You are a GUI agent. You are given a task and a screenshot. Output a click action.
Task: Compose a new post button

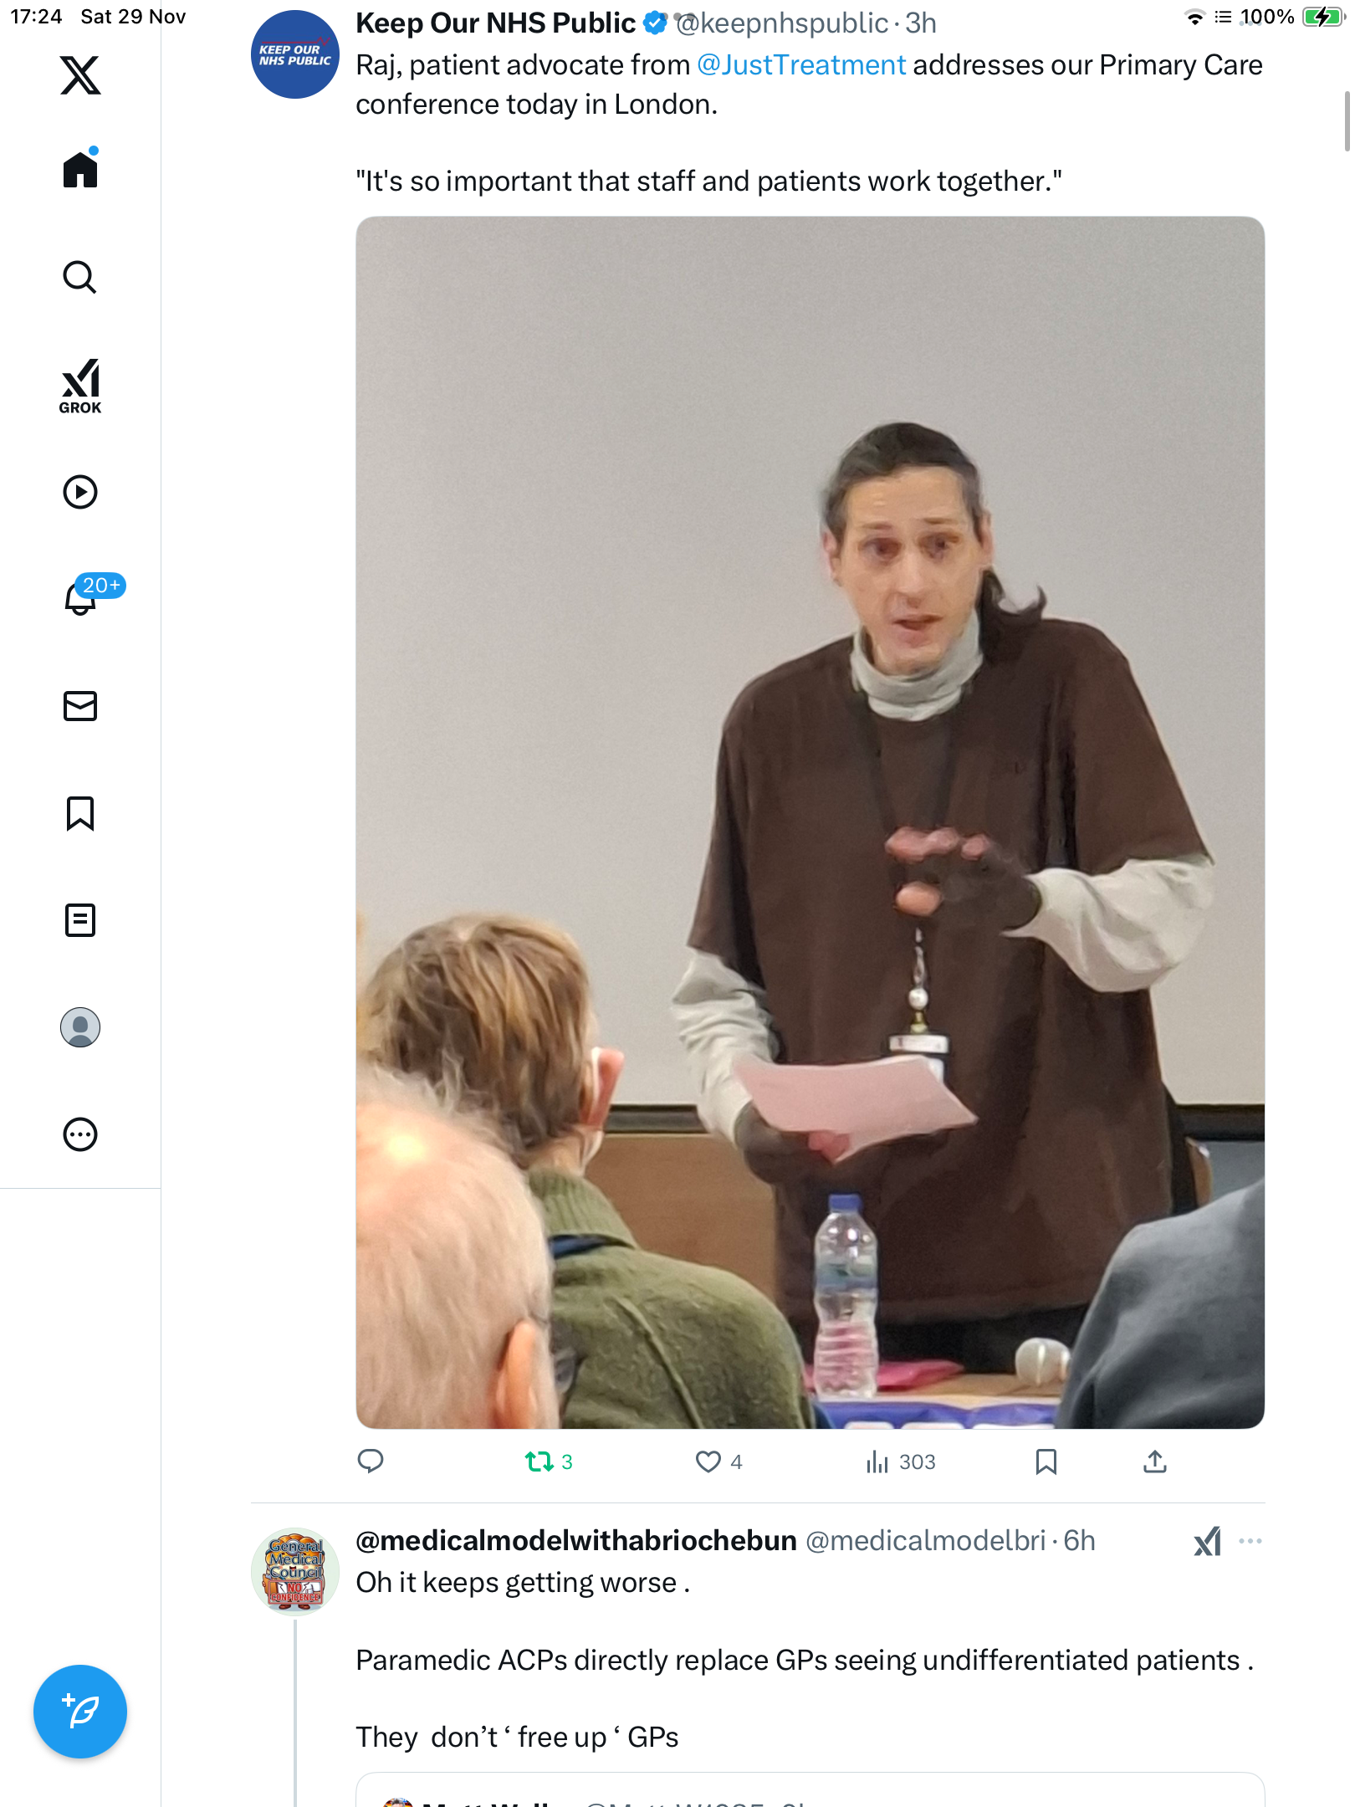(80, 1712)
